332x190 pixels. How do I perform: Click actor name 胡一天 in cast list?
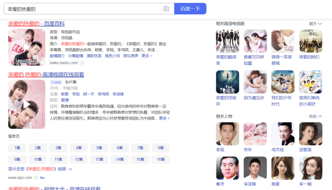(89, 94)
